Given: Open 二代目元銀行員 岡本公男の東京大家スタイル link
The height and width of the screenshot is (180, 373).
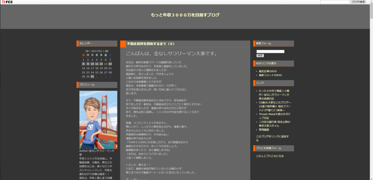Looking at the screenshot, I should (274, 124).
